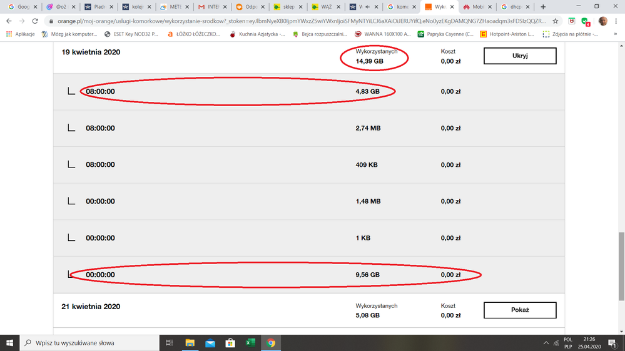Open the Windows notification center
Viewport: 625px width, 351px height.
(x=612, y=343)
